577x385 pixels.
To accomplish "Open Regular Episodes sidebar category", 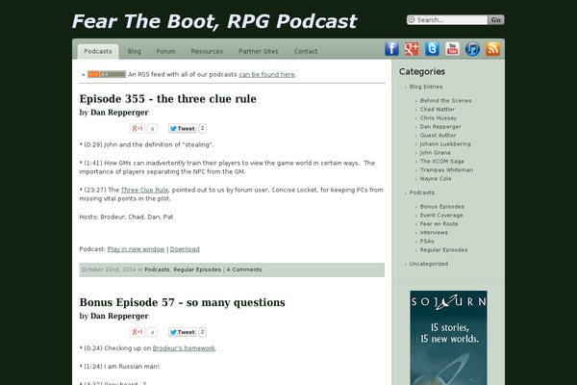I will [443, 250].
